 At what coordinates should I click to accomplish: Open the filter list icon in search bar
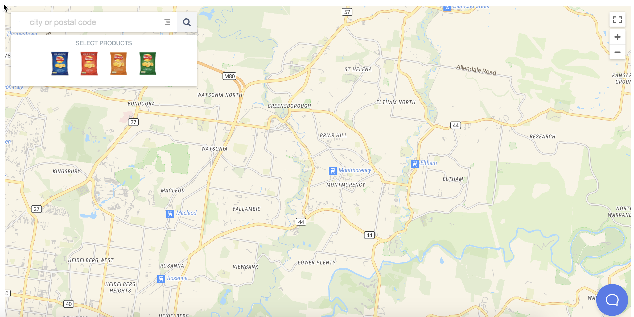[167, 22]
